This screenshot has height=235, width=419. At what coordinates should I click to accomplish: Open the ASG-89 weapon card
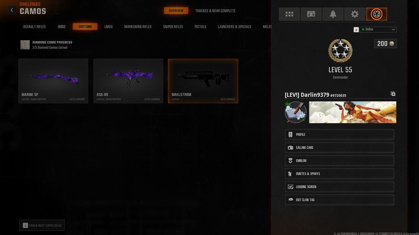(128, 81)
